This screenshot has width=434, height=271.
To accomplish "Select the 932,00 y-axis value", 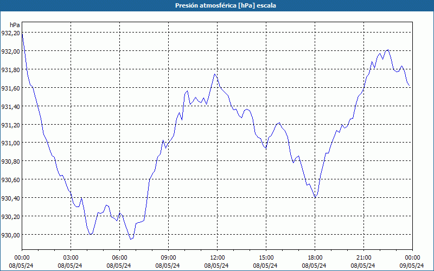I will point(10,51).
